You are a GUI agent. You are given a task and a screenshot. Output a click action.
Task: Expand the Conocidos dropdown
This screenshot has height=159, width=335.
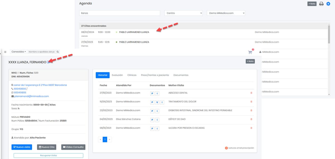pyautogui.click(x=18, y=52)
